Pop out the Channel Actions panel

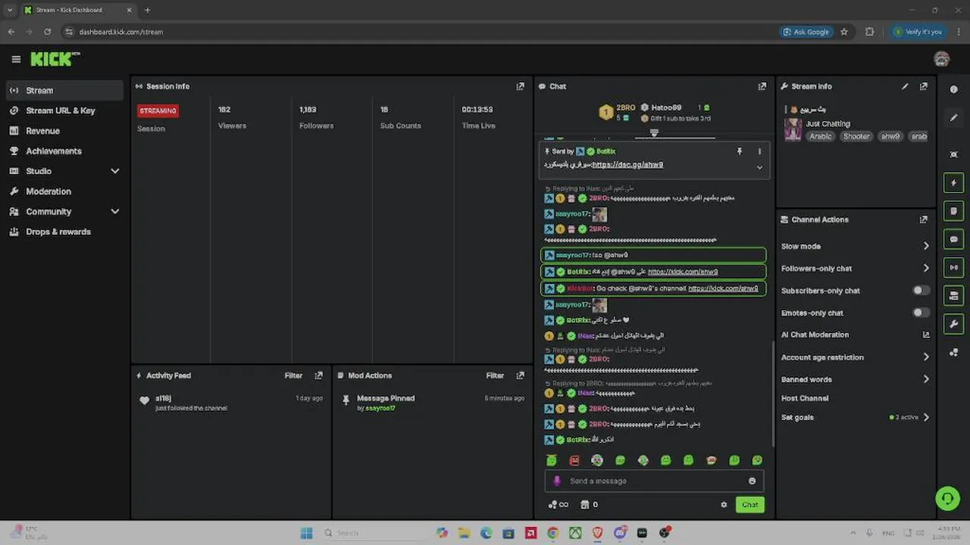click(923, 220)
